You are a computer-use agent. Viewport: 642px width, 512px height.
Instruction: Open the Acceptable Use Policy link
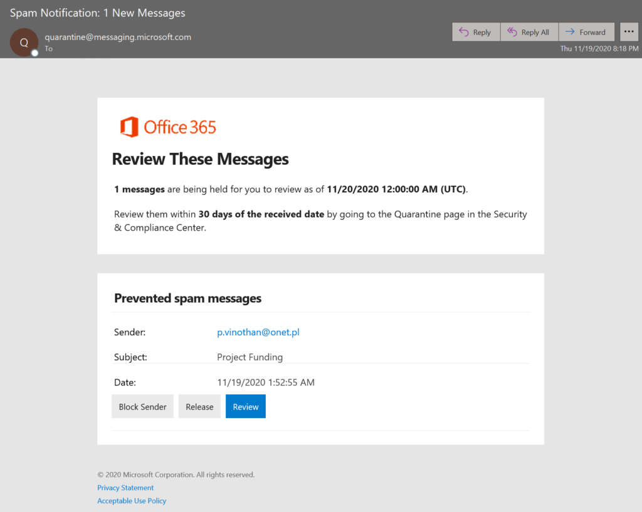pos(132,501)
